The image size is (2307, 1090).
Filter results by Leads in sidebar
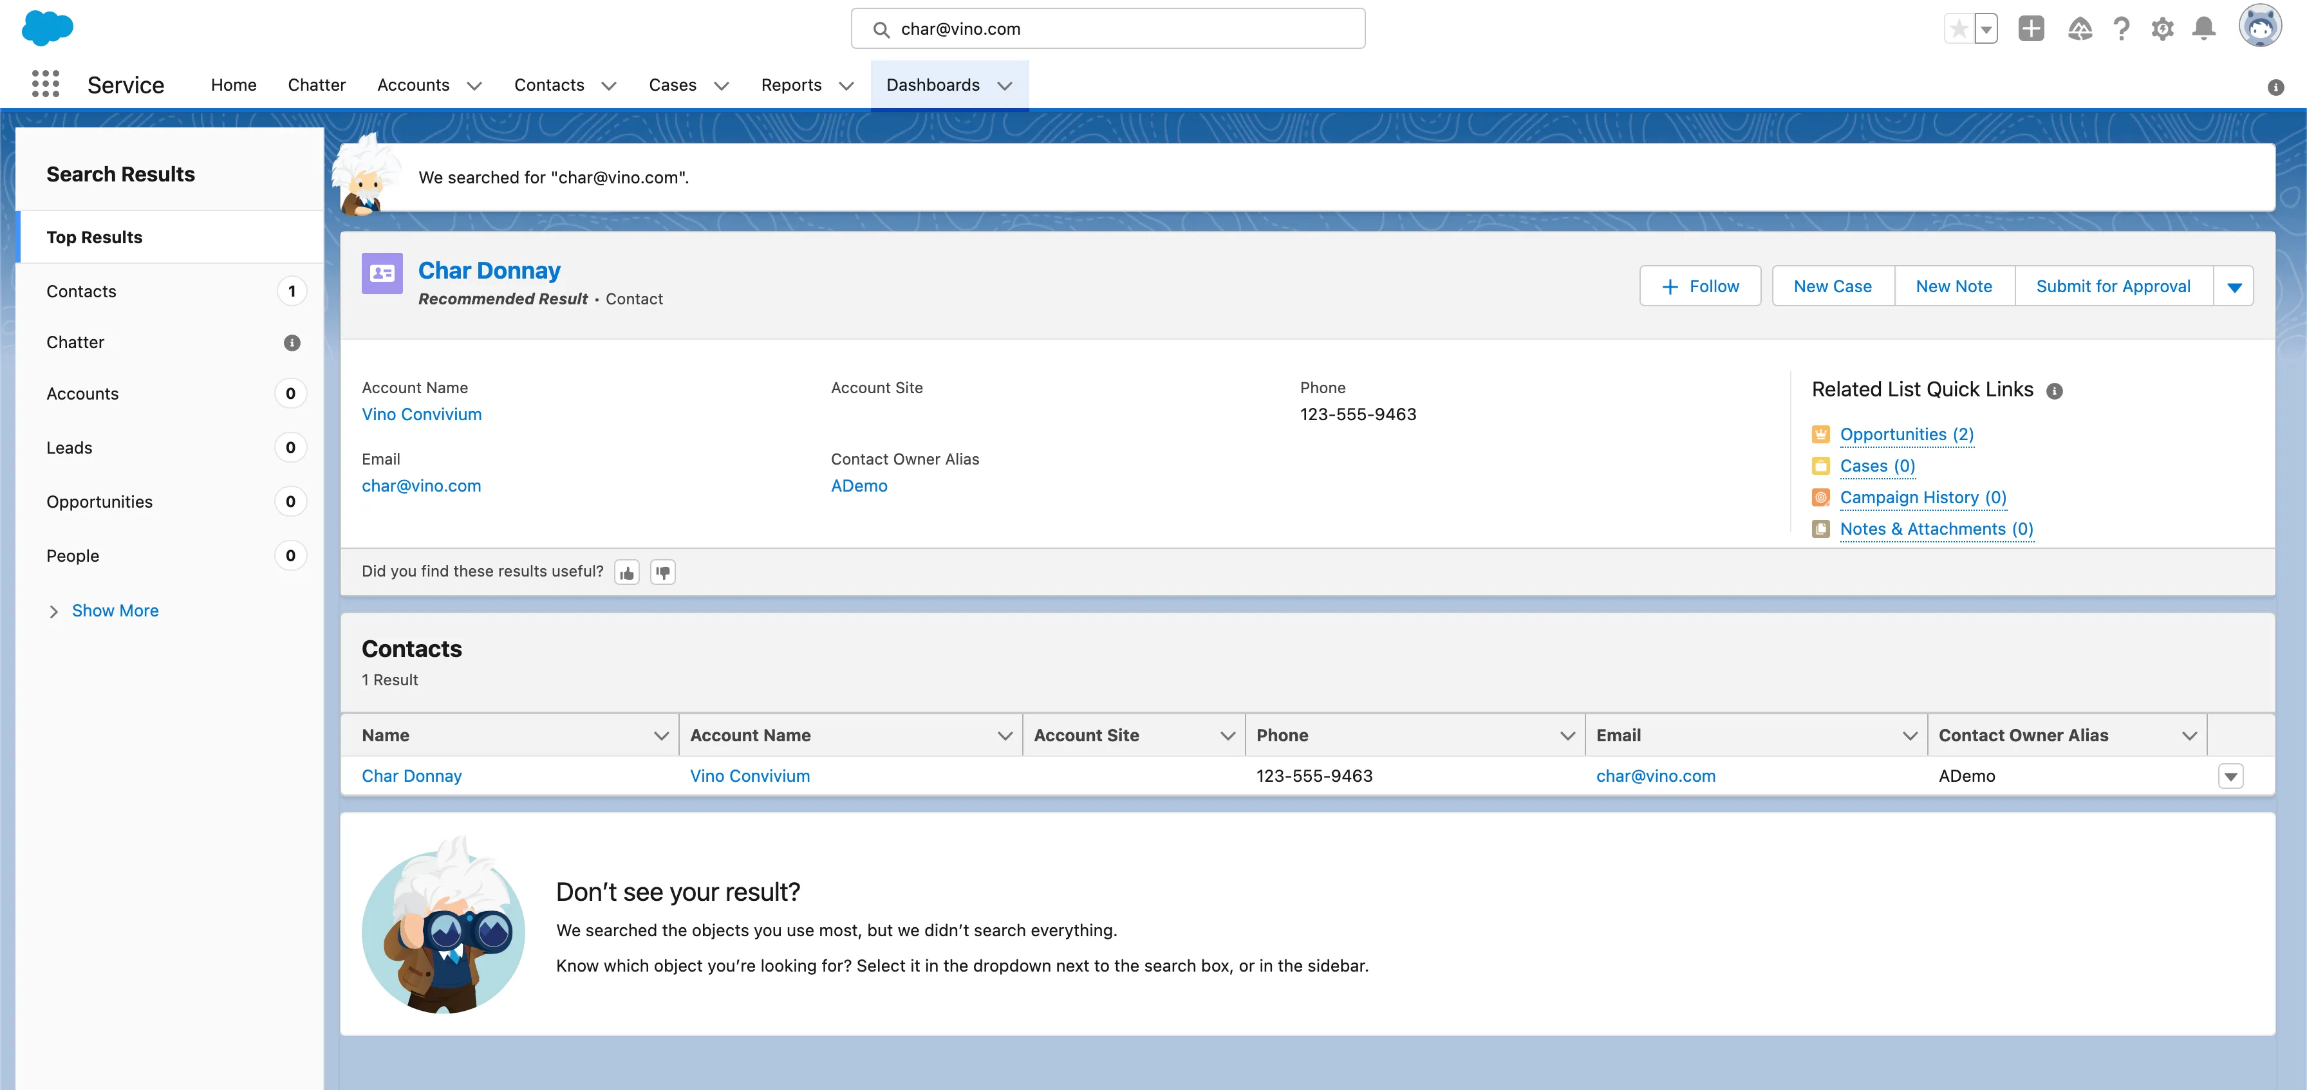coord(170,447)
